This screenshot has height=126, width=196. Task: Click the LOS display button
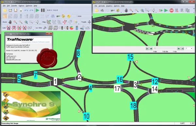[x=87, y=28]
